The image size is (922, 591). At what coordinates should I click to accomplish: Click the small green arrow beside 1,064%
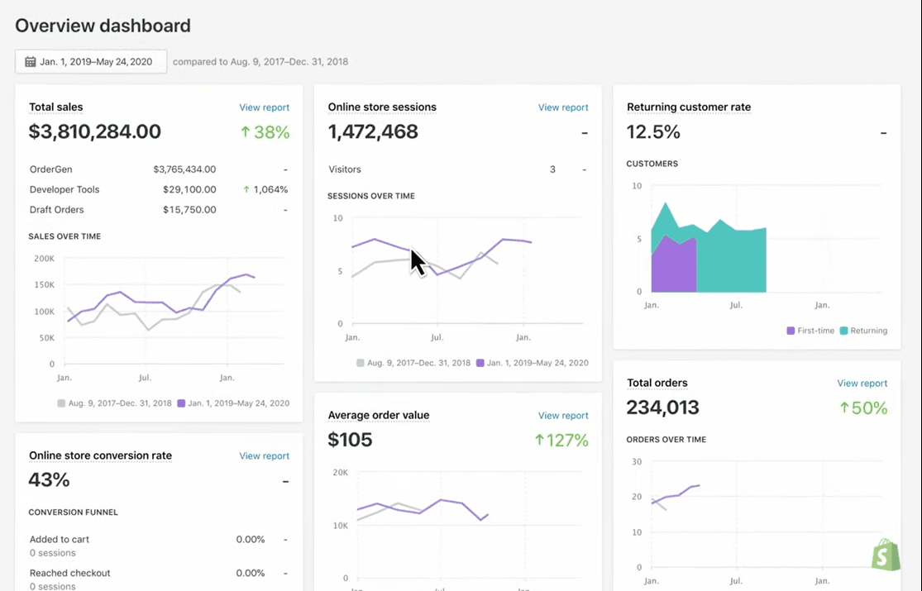246,189
